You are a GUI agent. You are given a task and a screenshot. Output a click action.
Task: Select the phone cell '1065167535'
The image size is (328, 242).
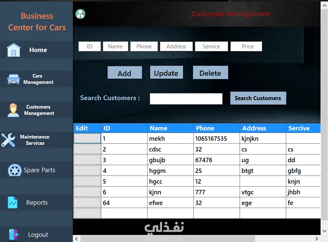coord(217,138)
